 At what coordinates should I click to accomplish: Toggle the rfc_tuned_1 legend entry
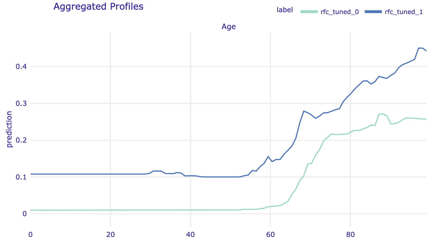click(x=404, y=12)
